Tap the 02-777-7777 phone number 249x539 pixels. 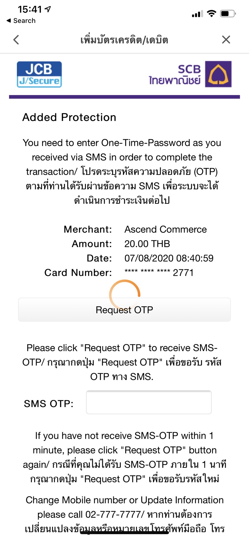click(113, 514)
